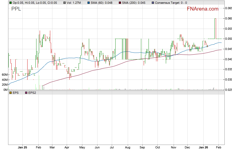232x153 pixels.
Task: Click the 'Jan 26' date axis label
Action: (x=203, y=148)
